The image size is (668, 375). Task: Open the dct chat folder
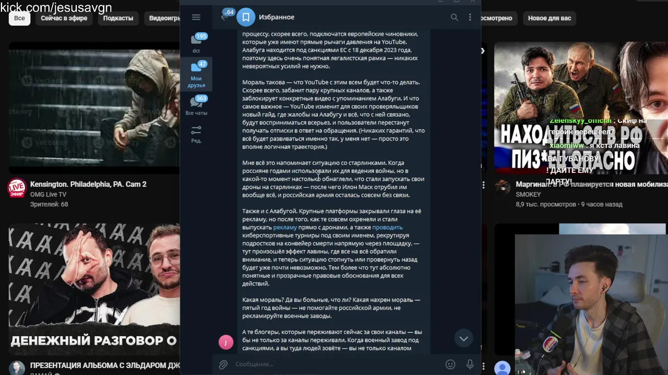[x=196, y=43]
